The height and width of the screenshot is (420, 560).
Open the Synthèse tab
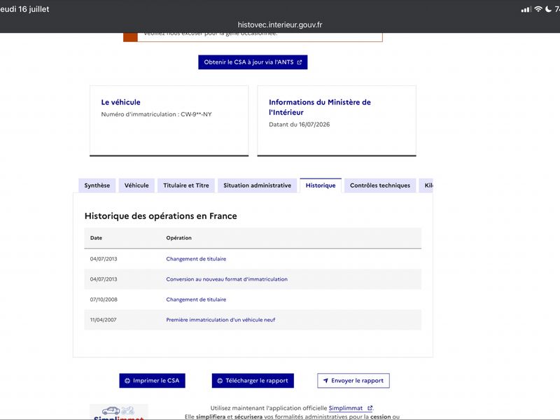97,185
